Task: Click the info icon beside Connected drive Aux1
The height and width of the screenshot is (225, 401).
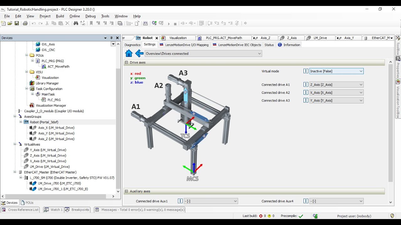Action: [x=180, y=201]
